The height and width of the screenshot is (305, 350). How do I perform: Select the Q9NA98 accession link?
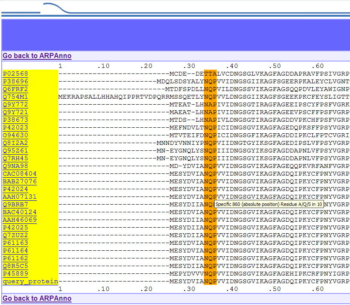pos(15,166)
